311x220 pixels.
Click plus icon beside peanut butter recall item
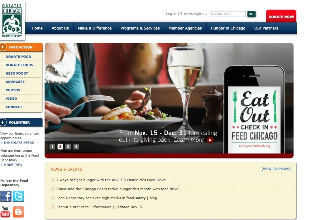[53, 207]
